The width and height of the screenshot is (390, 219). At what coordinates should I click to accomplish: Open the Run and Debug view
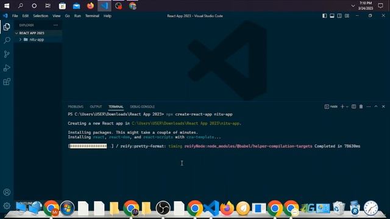click(7, 68)
